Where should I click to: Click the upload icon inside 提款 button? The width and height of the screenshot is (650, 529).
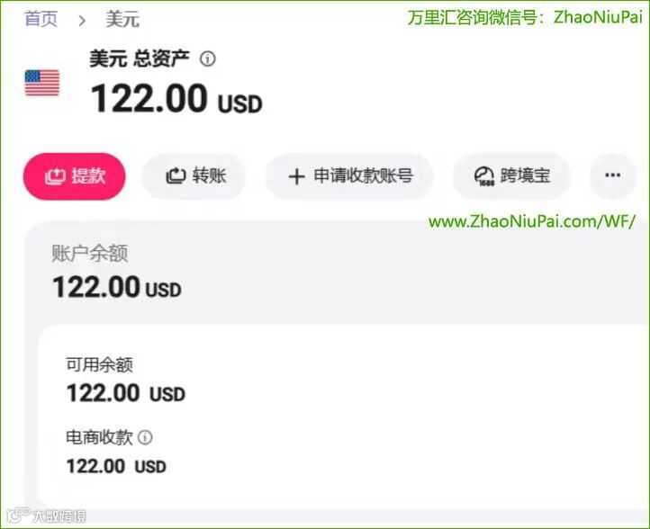click(55, 176)
